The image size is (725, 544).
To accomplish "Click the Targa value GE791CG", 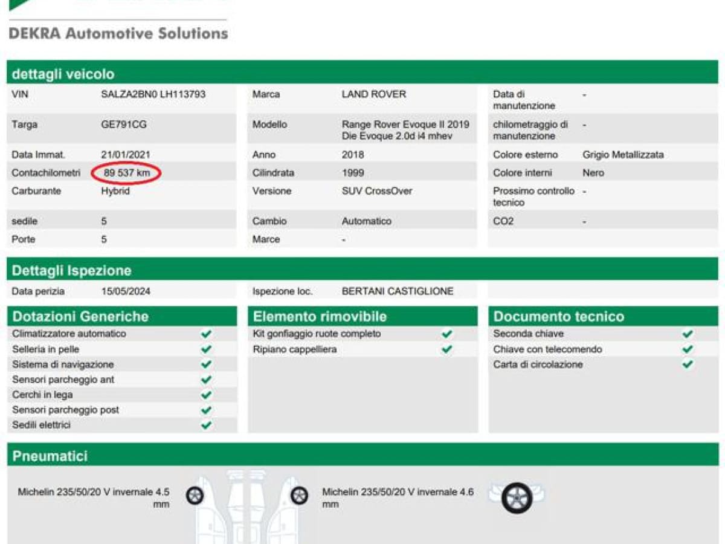I will (x=123, y=125).
